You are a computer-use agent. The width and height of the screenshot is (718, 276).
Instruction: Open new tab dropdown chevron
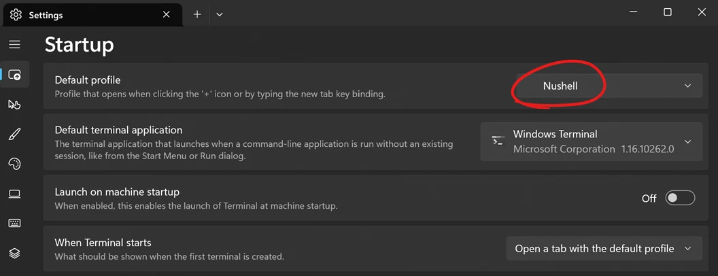click(220, 14)
